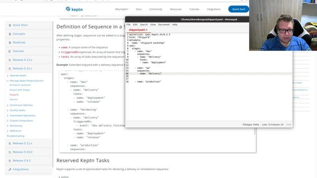This screenshot has width=317, height=178.
Task: Open Project with Stages page
Action: (20, 90)
